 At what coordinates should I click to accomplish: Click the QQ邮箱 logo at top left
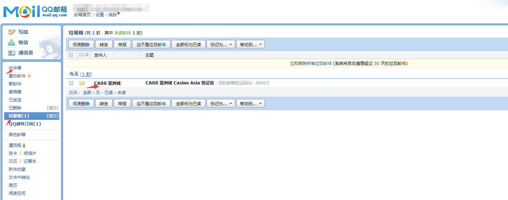(x=35, y=11)
